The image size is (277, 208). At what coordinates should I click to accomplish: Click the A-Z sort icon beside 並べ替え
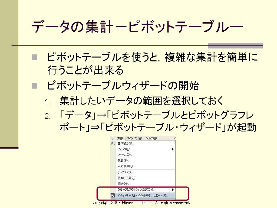click(x=113, y=144)
